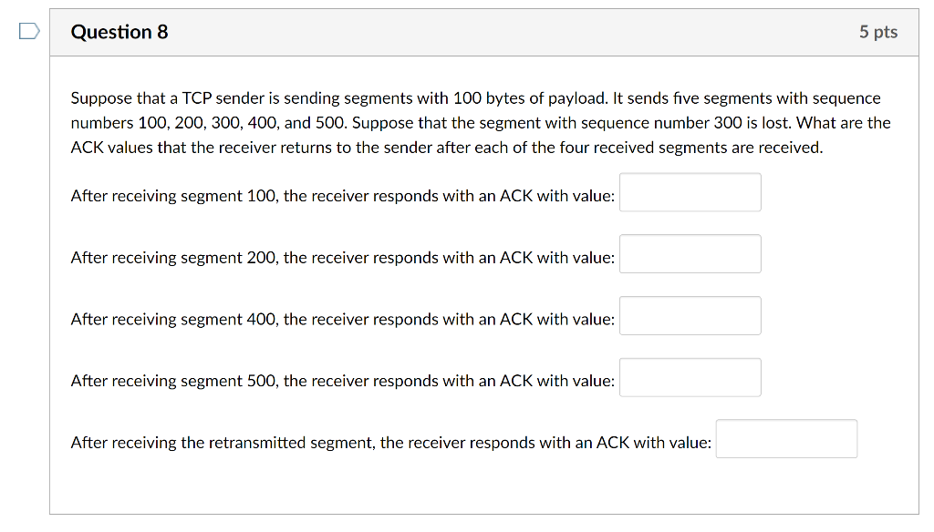Click the first line starting 'Suppose that a TCP sender'
934x532 pixels.
[x=475, y=98]
